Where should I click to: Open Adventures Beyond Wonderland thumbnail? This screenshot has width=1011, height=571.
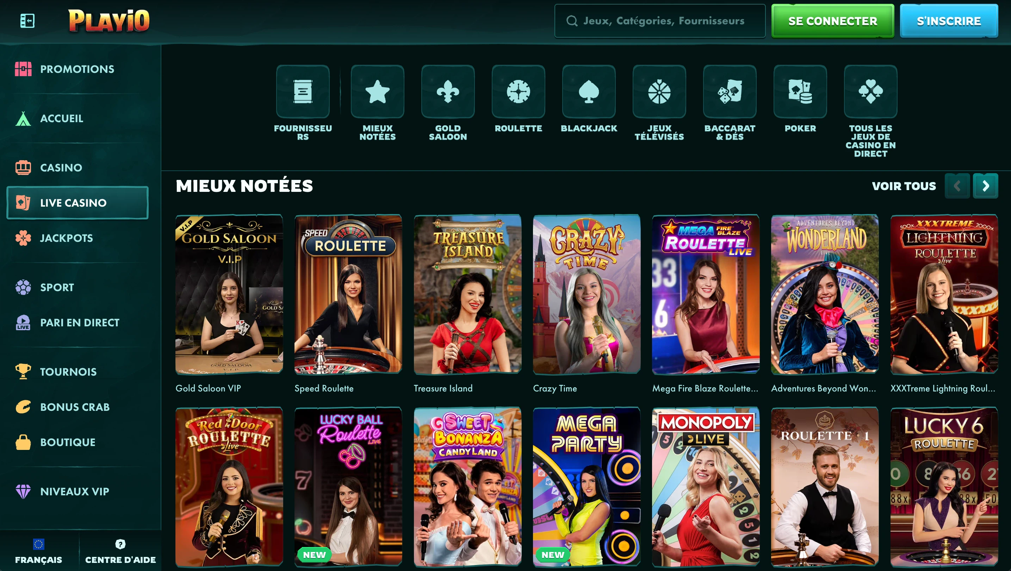coord(825,294)
